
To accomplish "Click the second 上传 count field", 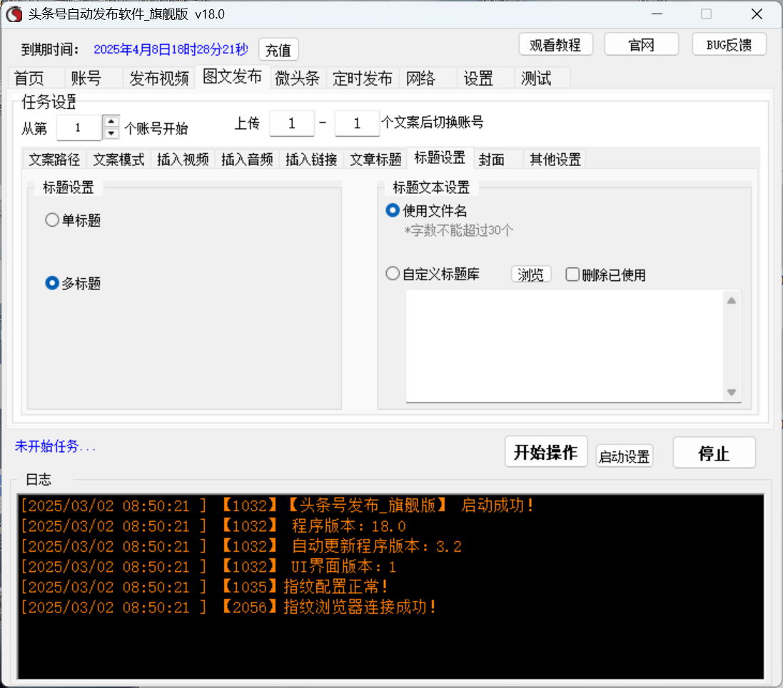I will coord(357,123).
